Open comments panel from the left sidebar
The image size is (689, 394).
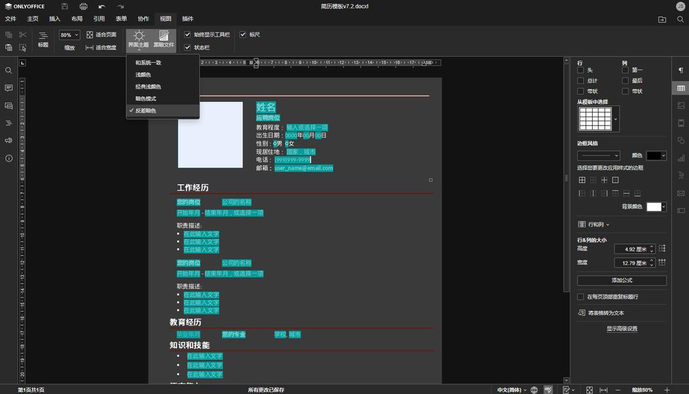point(8,87)
